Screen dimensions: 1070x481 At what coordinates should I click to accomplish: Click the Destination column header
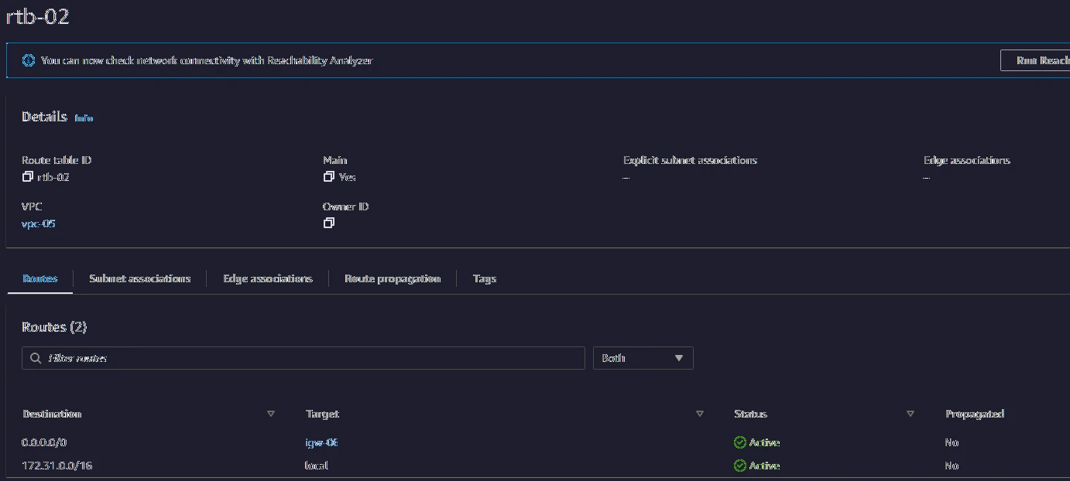[x=52, y=414]
